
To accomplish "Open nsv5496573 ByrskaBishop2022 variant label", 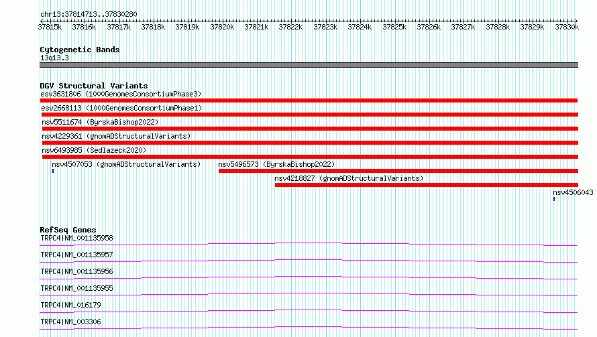I will 276,164.
